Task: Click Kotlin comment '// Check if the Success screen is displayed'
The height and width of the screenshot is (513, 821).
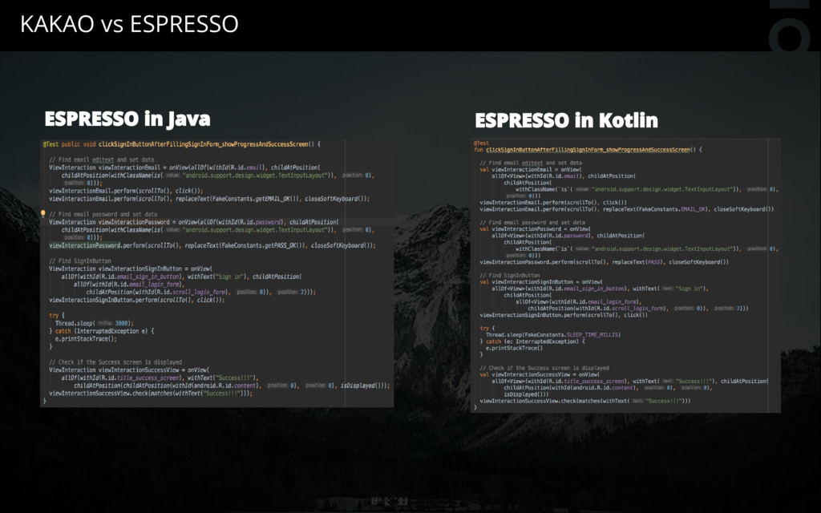Action: pyautogui.click(x=544, y=368)
